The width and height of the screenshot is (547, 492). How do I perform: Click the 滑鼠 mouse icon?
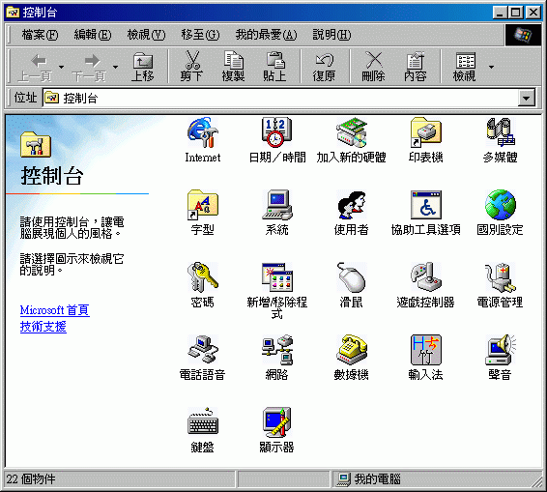(x=351, y=277)
